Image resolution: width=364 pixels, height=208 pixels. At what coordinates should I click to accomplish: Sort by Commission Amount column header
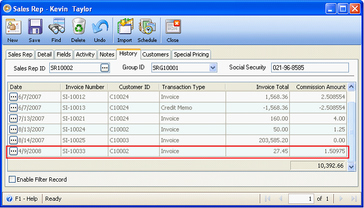click(318, 87)
